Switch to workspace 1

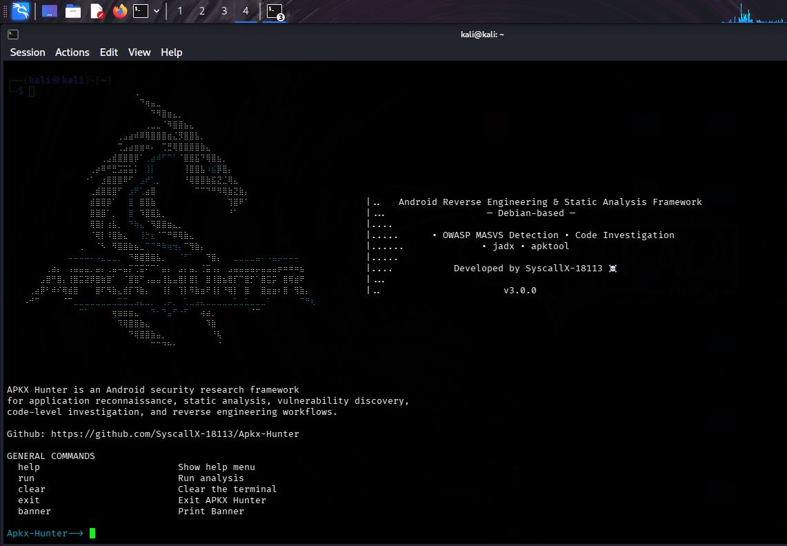point(180,11)
